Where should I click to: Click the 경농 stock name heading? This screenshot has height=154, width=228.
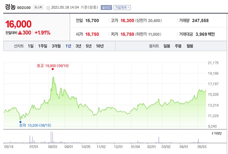tap(10, 7)
